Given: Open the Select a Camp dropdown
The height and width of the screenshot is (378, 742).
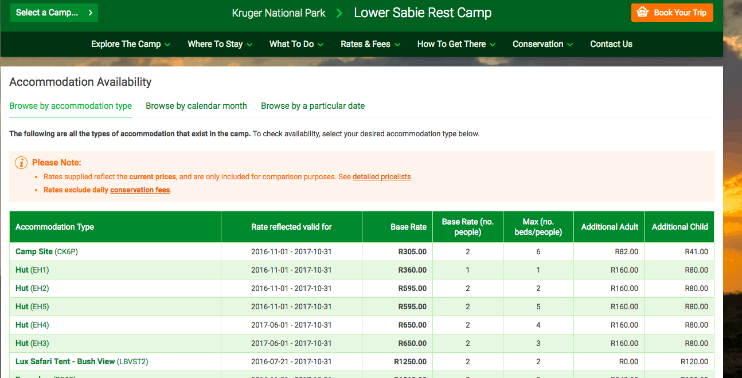Looking at the screenshot, I should (54, 13).
